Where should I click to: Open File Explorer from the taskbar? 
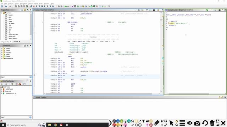tap(50, 125)
